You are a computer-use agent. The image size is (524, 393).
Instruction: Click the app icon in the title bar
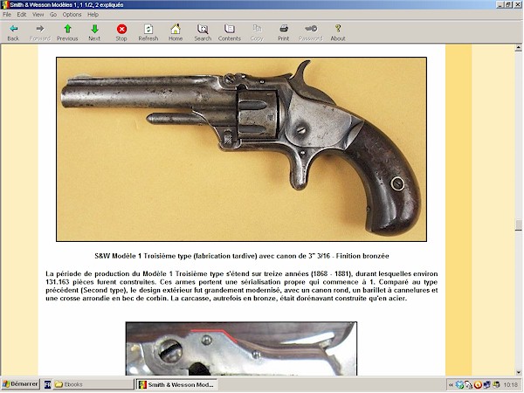point(4,4)
